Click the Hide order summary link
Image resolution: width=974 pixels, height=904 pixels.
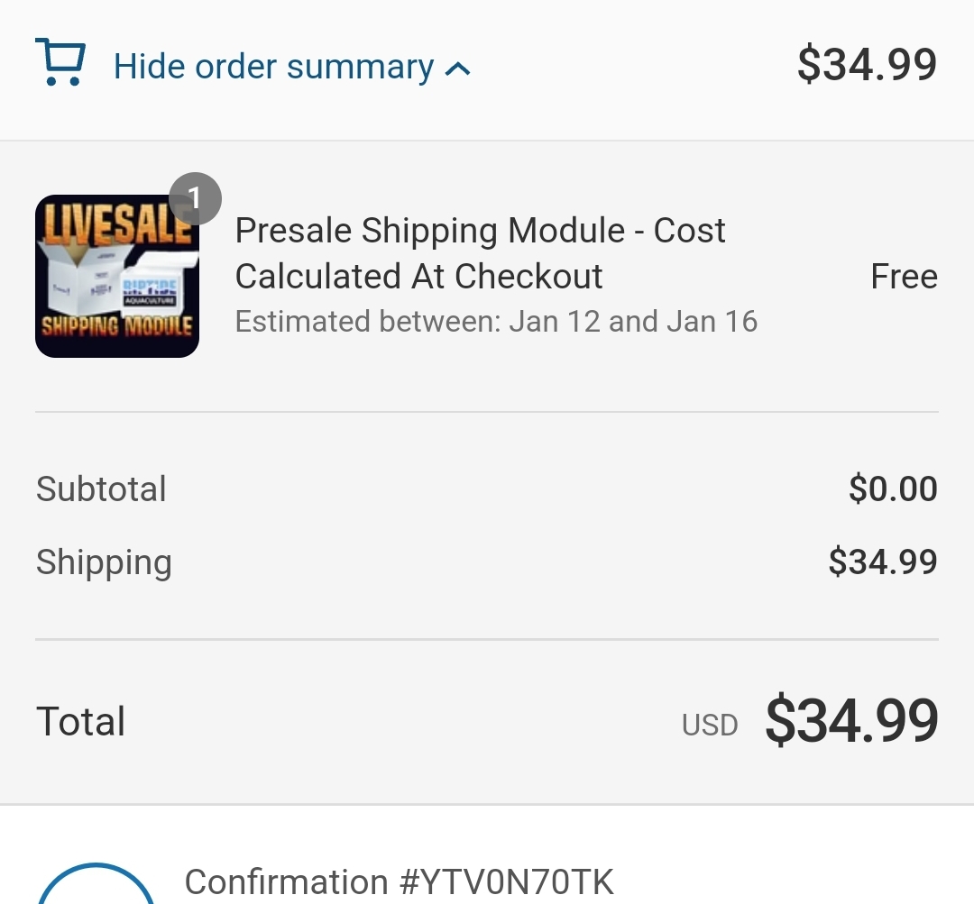pyautogui.click(x=273, y=68)
